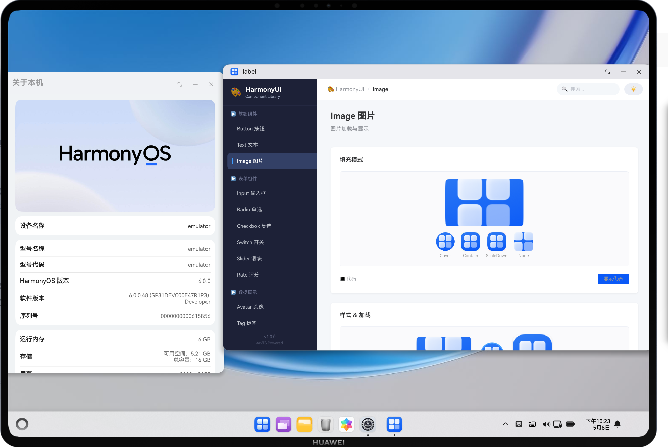Image resolution: width=668 pixels, height=447 pixels.
Task: Click the HarmonyOS banner in 关于本机
Action: [x=115, y=156]
